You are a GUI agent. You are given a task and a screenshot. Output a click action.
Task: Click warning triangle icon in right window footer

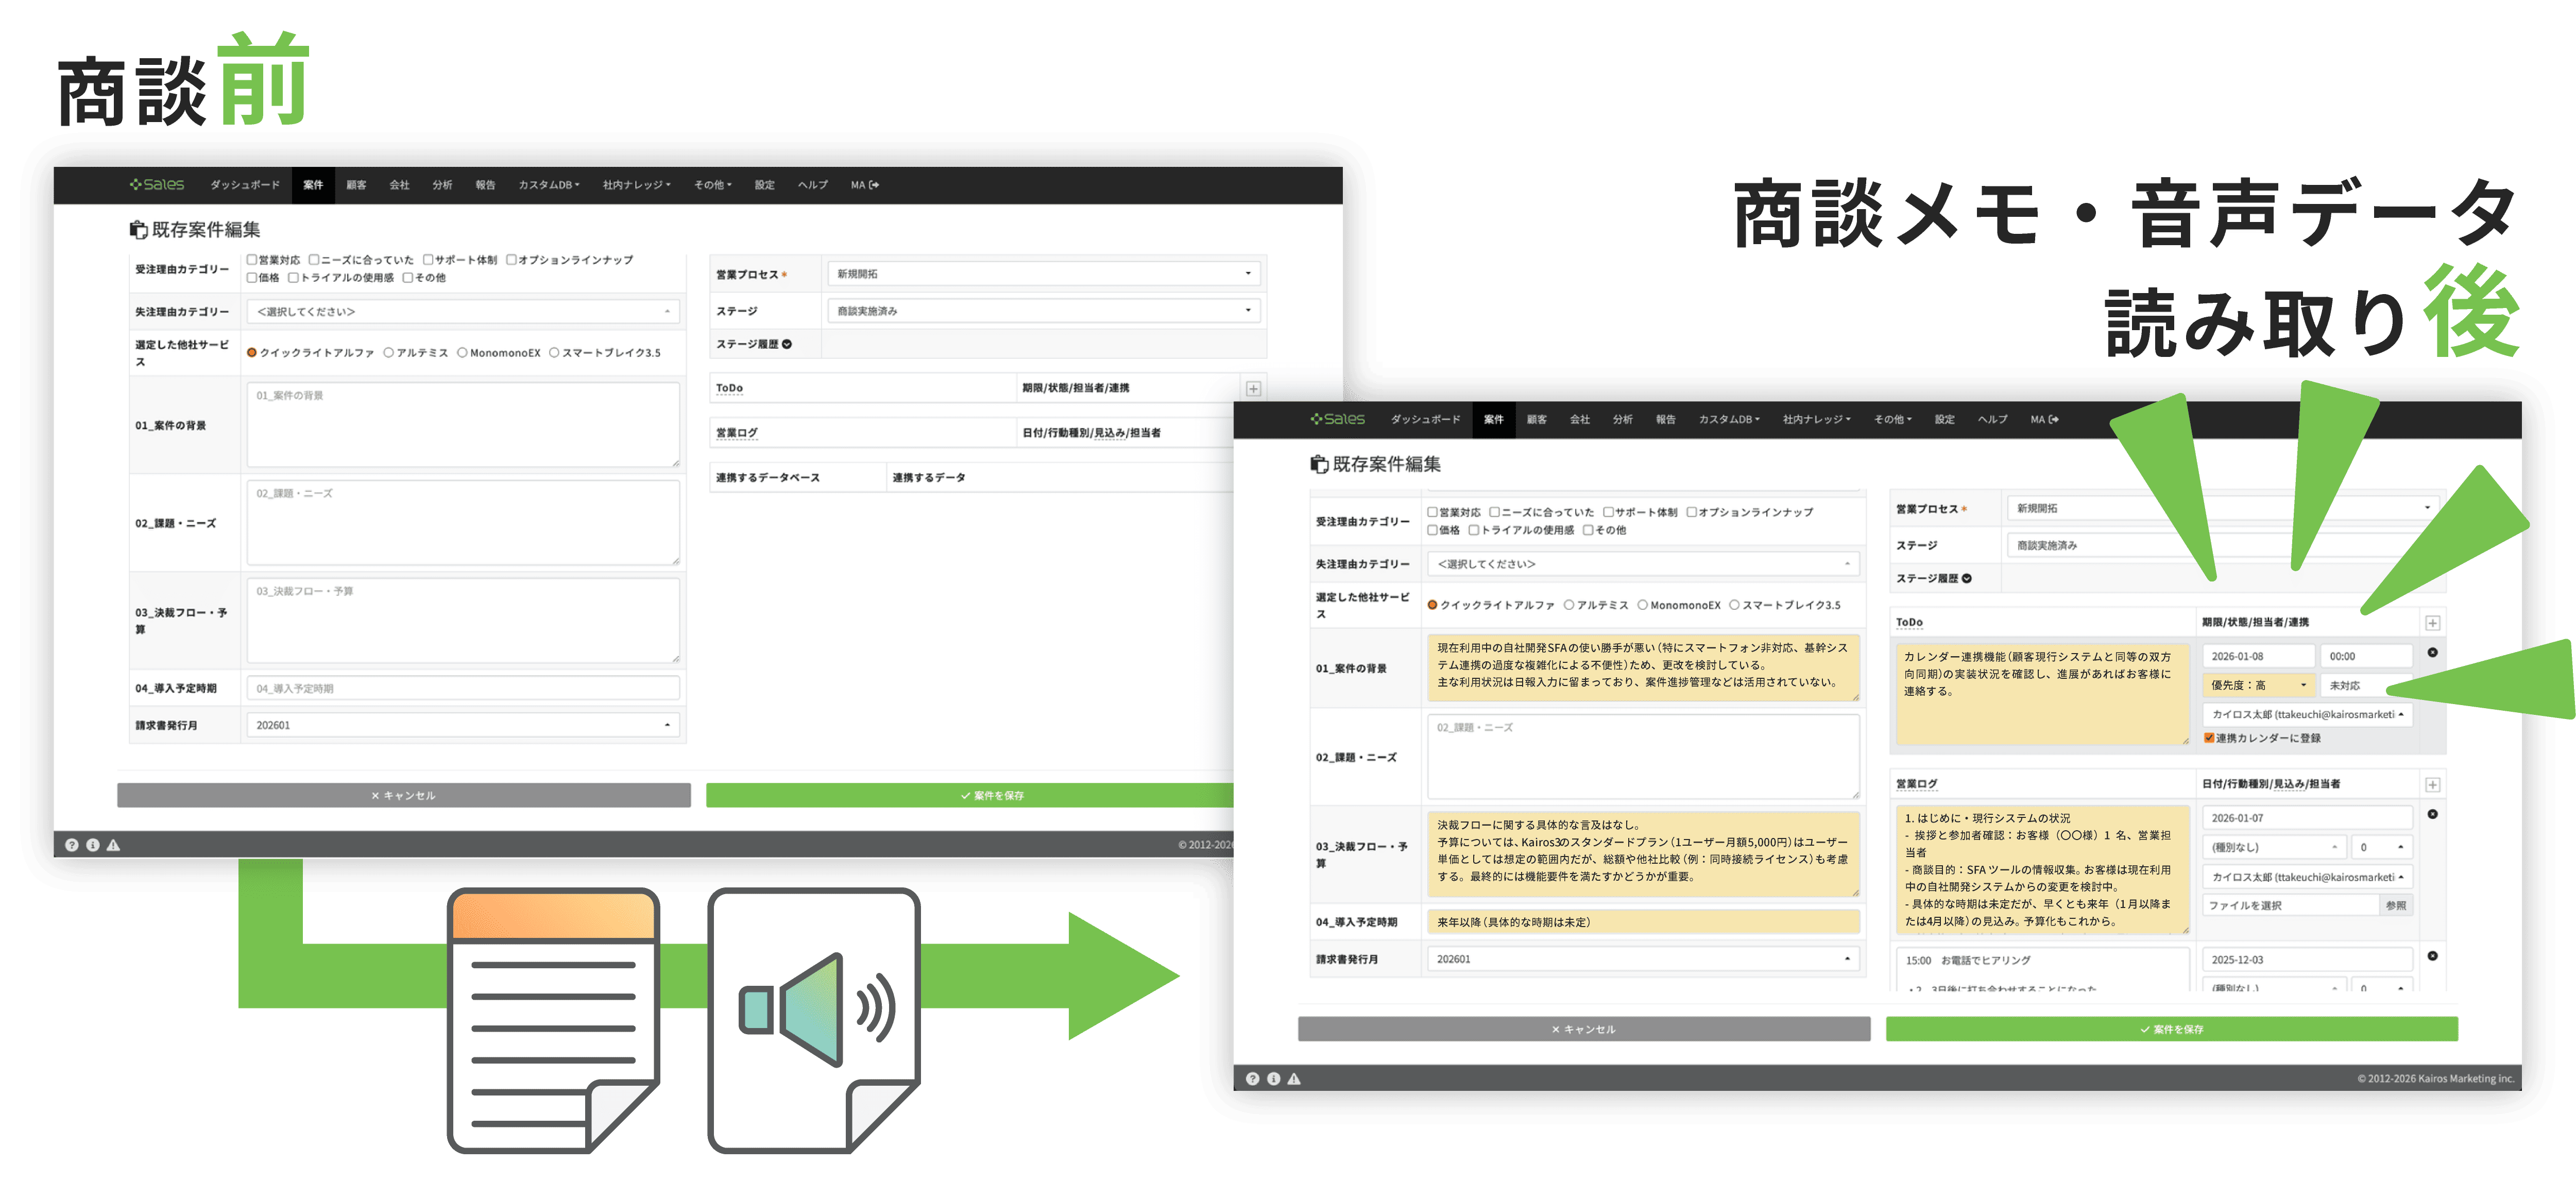[1294, 1079]
